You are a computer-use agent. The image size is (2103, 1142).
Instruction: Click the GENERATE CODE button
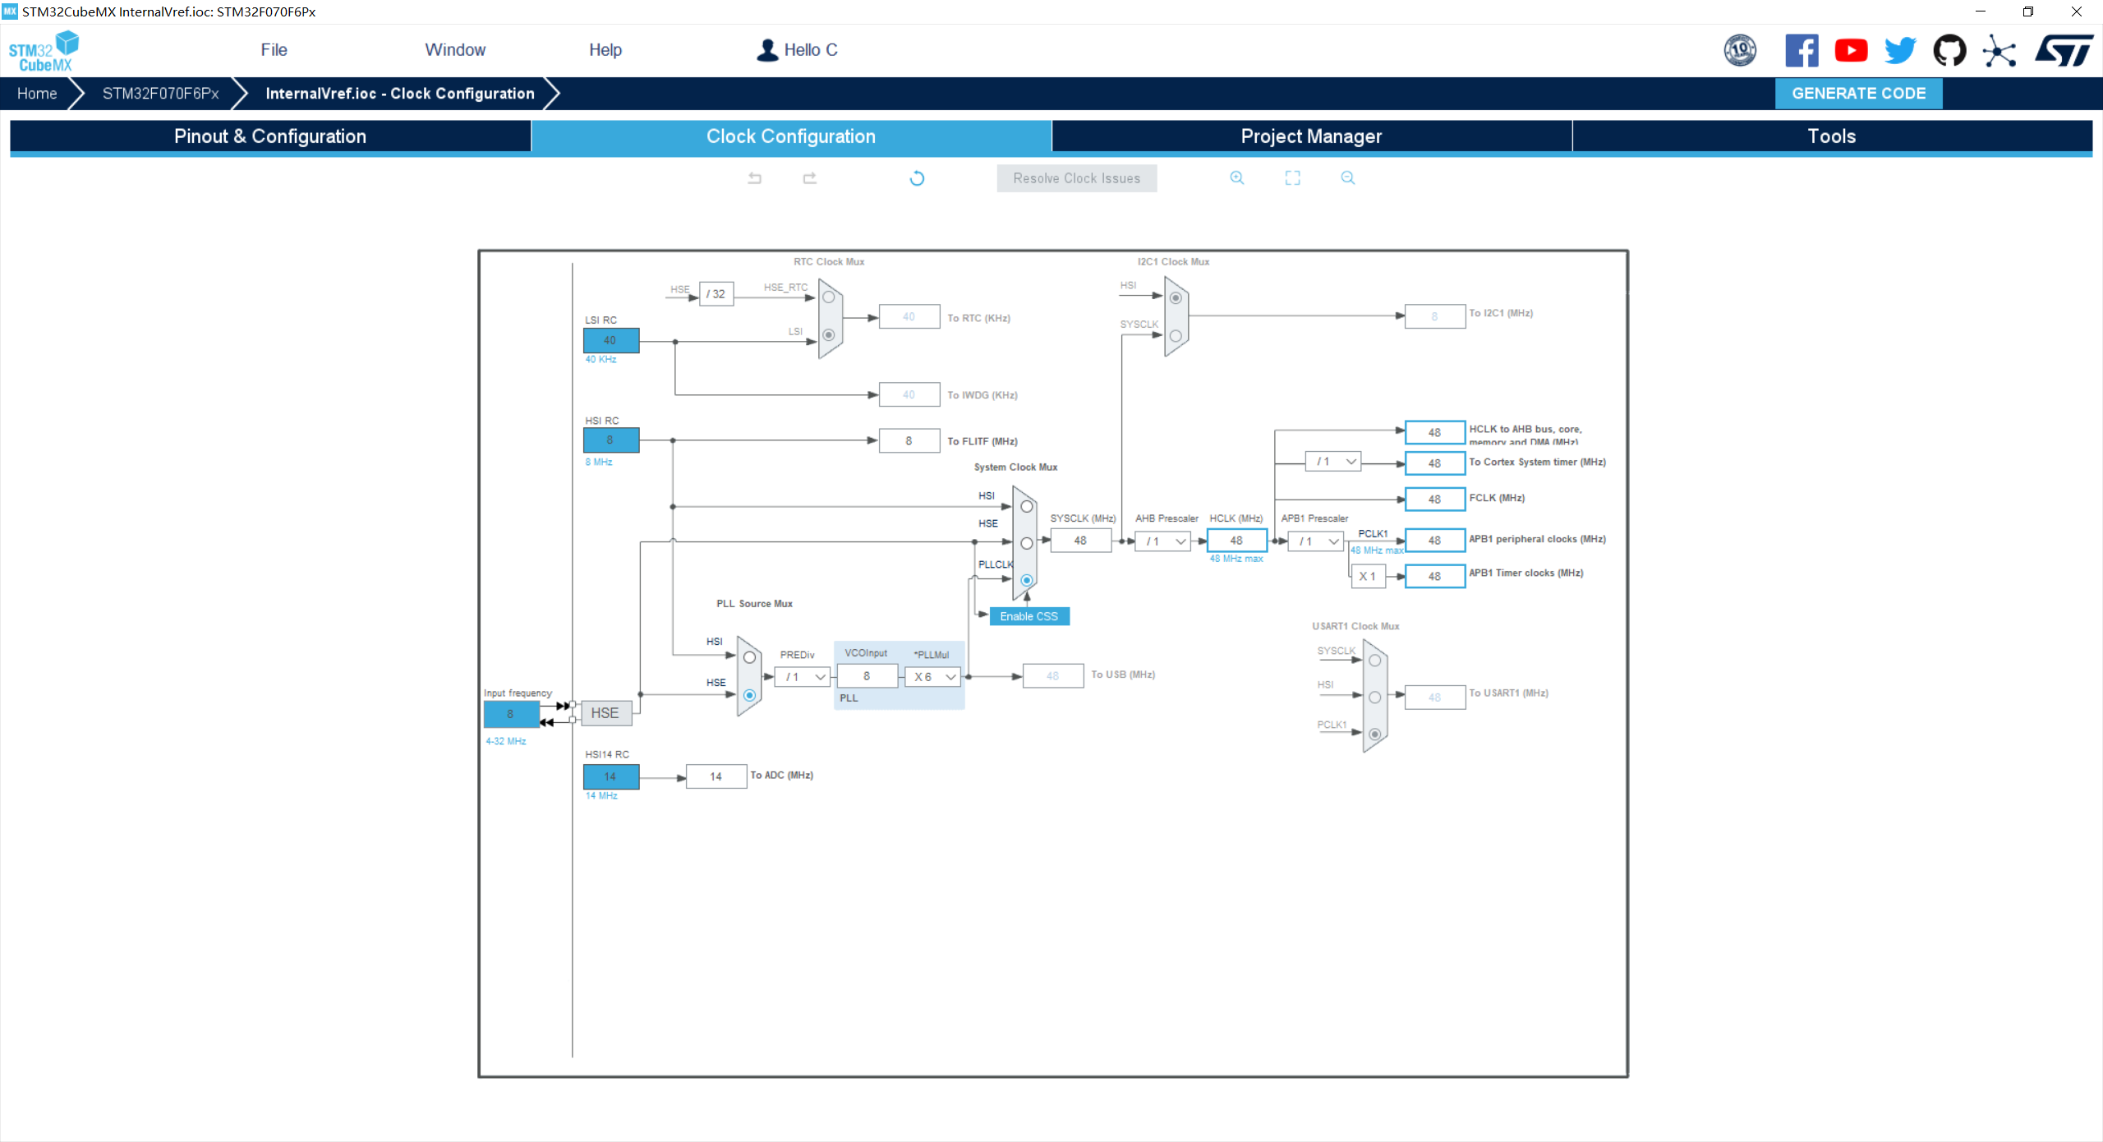pos(1858,94)
